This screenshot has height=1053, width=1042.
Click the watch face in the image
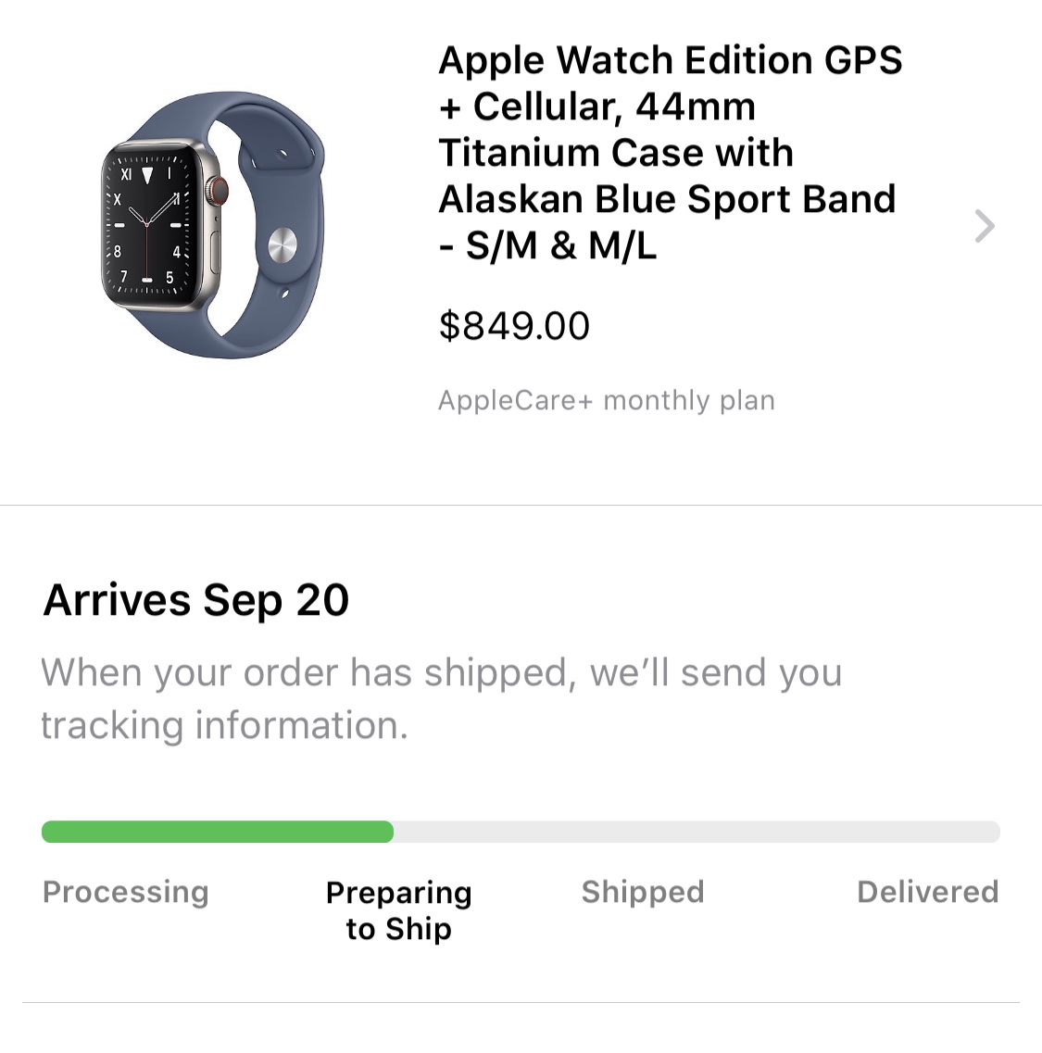pyautogui.click(x=148, y=225)
